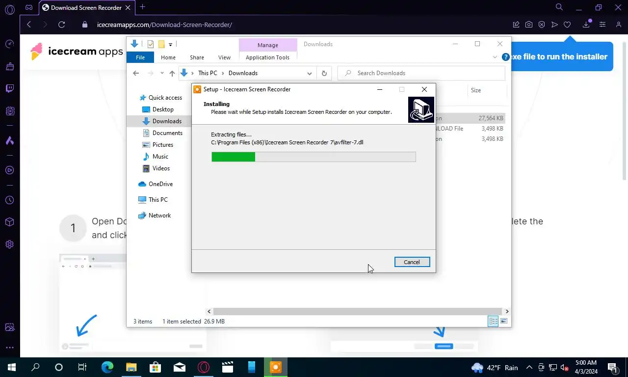
Task: Take a snapshot with Opera's camera icon
Action: [x=529, y=25]
